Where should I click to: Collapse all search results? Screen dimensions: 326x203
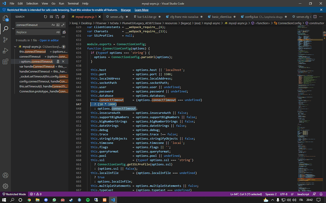63,17
